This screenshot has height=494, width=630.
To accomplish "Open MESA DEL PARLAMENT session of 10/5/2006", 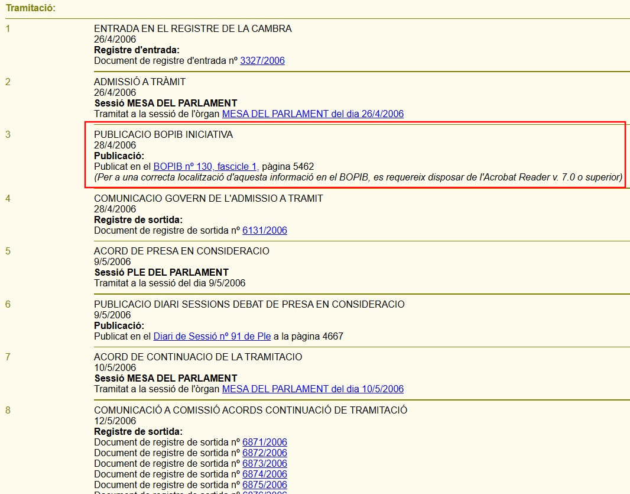I will click(313, 389).
